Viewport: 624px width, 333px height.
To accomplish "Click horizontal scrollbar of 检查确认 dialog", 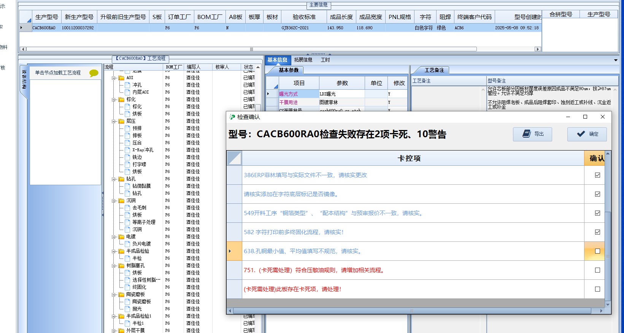I will point(411,311).
